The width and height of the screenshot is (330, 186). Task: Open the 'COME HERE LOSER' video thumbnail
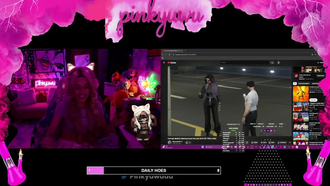tap(301, 107)
